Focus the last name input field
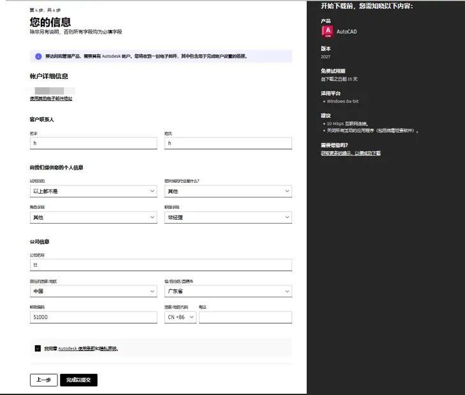 pyautogui.click(x=228, y=143)
